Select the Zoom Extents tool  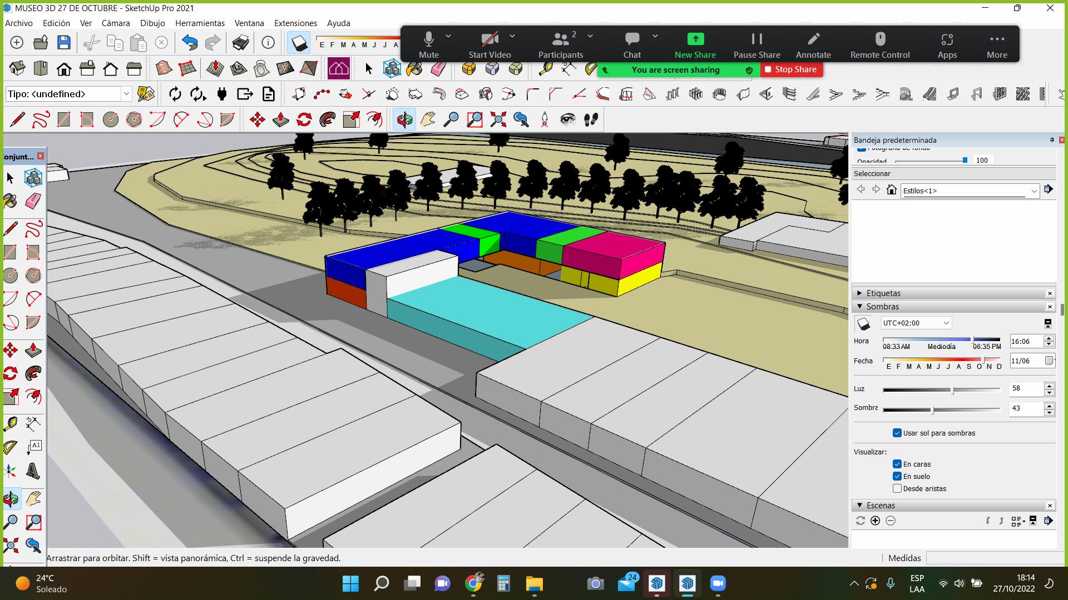click(498, 119)
